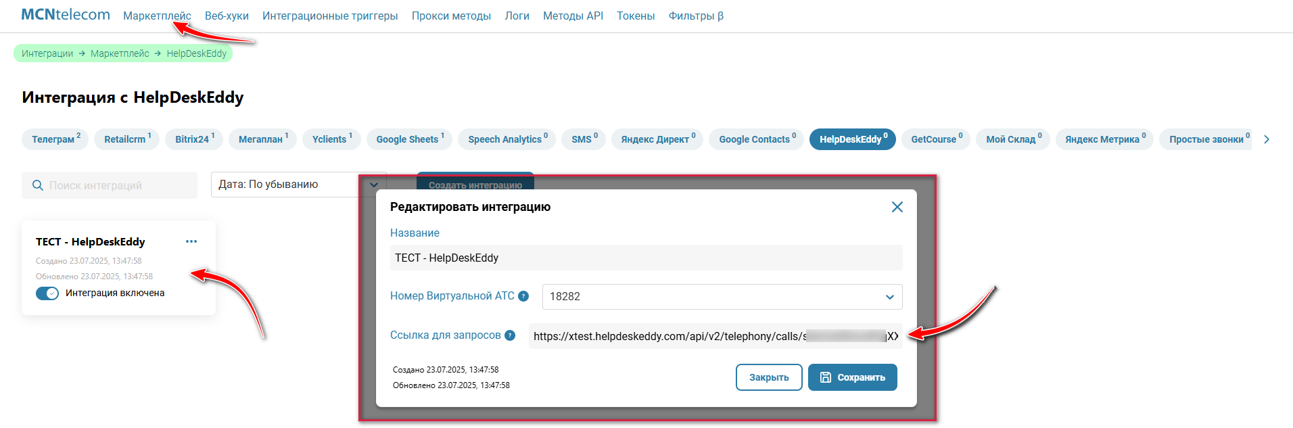Click the help icon next to Номер Виртуальной АТС
The width and height of the screenshot is (1293, 428).
tap(523, 296)
